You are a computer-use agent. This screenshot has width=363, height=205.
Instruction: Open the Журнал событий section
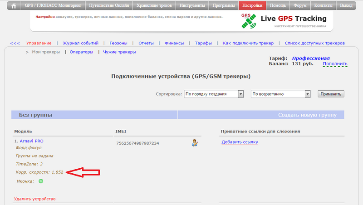coord(80,43)
